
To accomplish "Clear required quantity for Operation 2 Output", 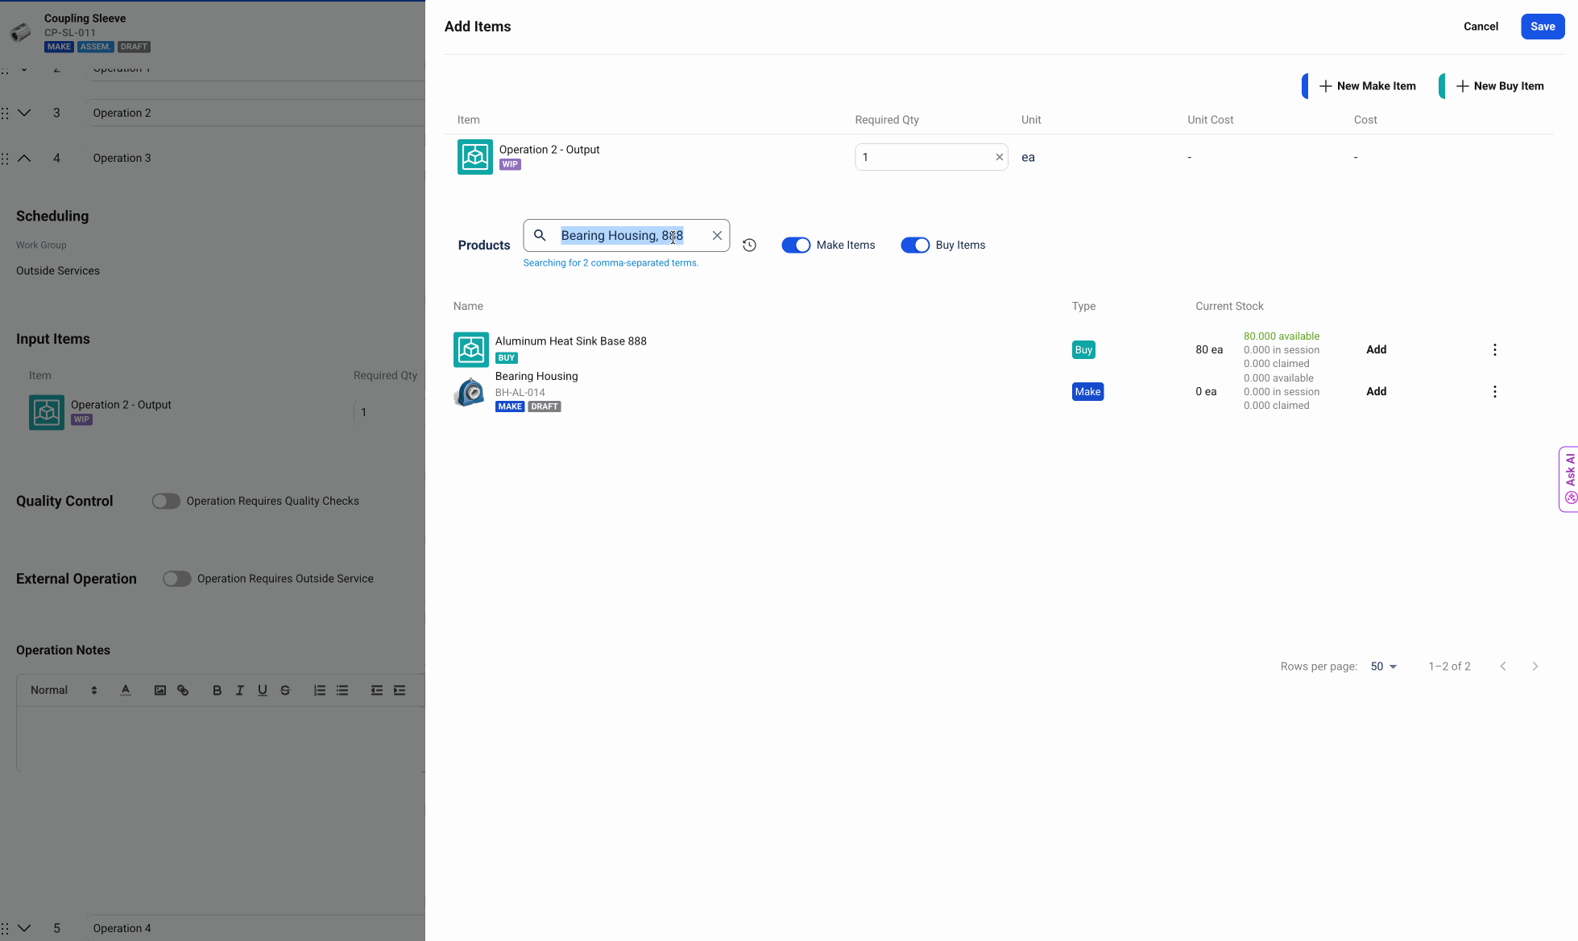I will [999, 158].
